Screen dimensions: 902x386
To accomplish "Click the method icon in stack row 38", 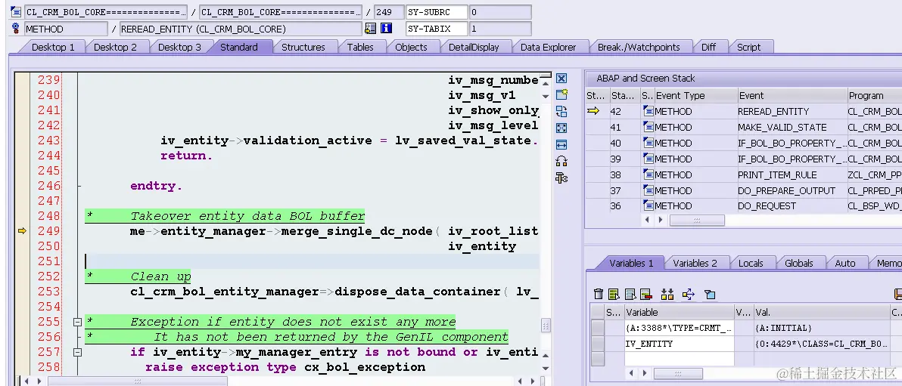I will 648,174.
